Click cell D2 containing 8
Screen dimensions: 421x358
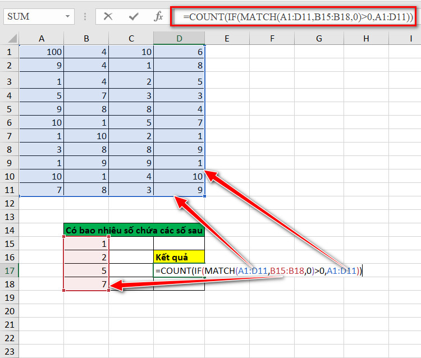(x=179, y=65)
